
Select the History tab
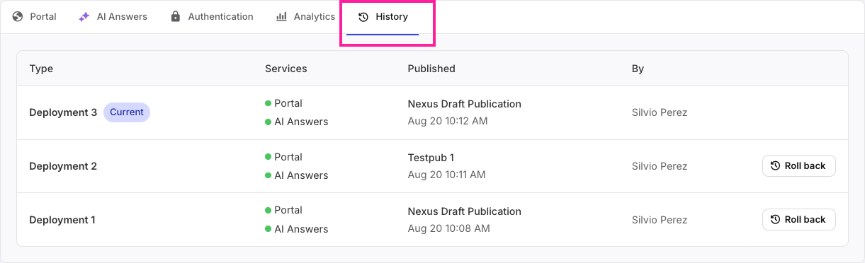coord(383,16)
